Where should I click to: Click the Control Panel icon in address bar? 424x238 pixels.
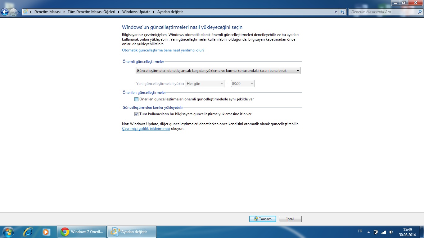26,12
